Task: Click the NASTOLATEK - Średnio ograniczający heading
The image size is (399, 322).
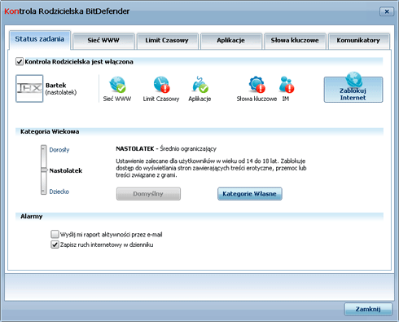Action: point(166,148)
